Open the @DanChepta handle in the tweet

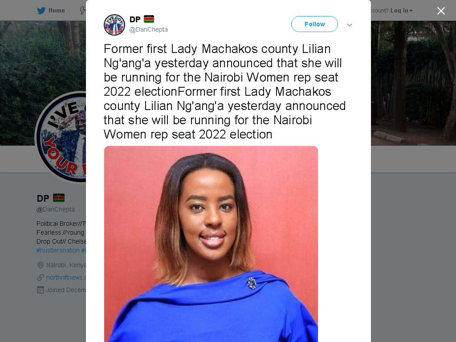148,29
